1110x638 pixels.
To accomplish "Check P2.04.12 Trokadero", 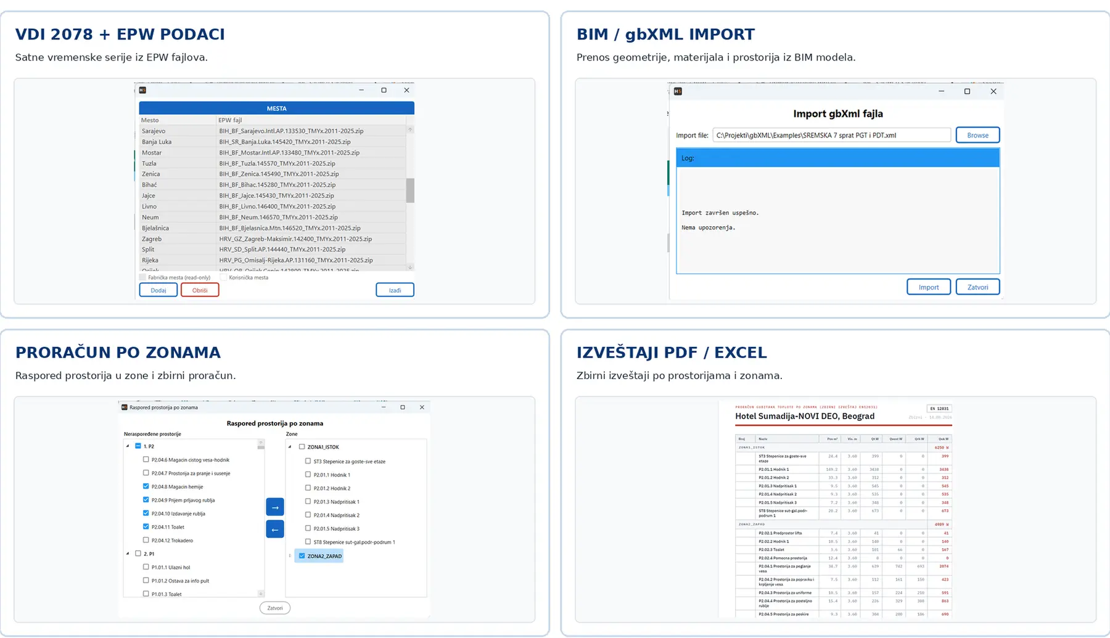I will [x=146, y=540].
